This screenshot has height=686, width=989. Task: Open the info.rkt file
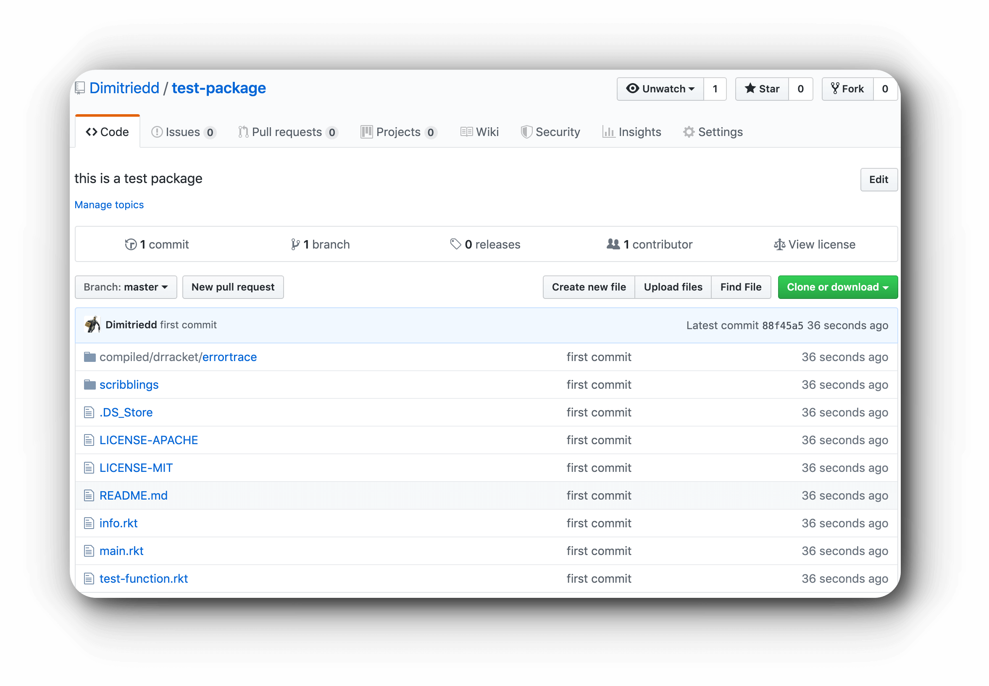click(118, 523)
